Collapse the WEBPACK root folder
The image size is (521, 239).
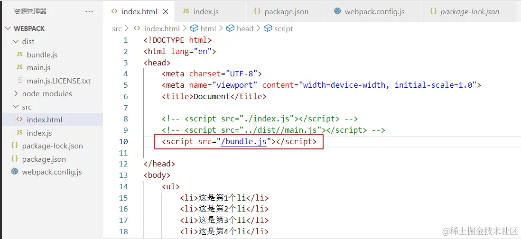tap(9, 28)
